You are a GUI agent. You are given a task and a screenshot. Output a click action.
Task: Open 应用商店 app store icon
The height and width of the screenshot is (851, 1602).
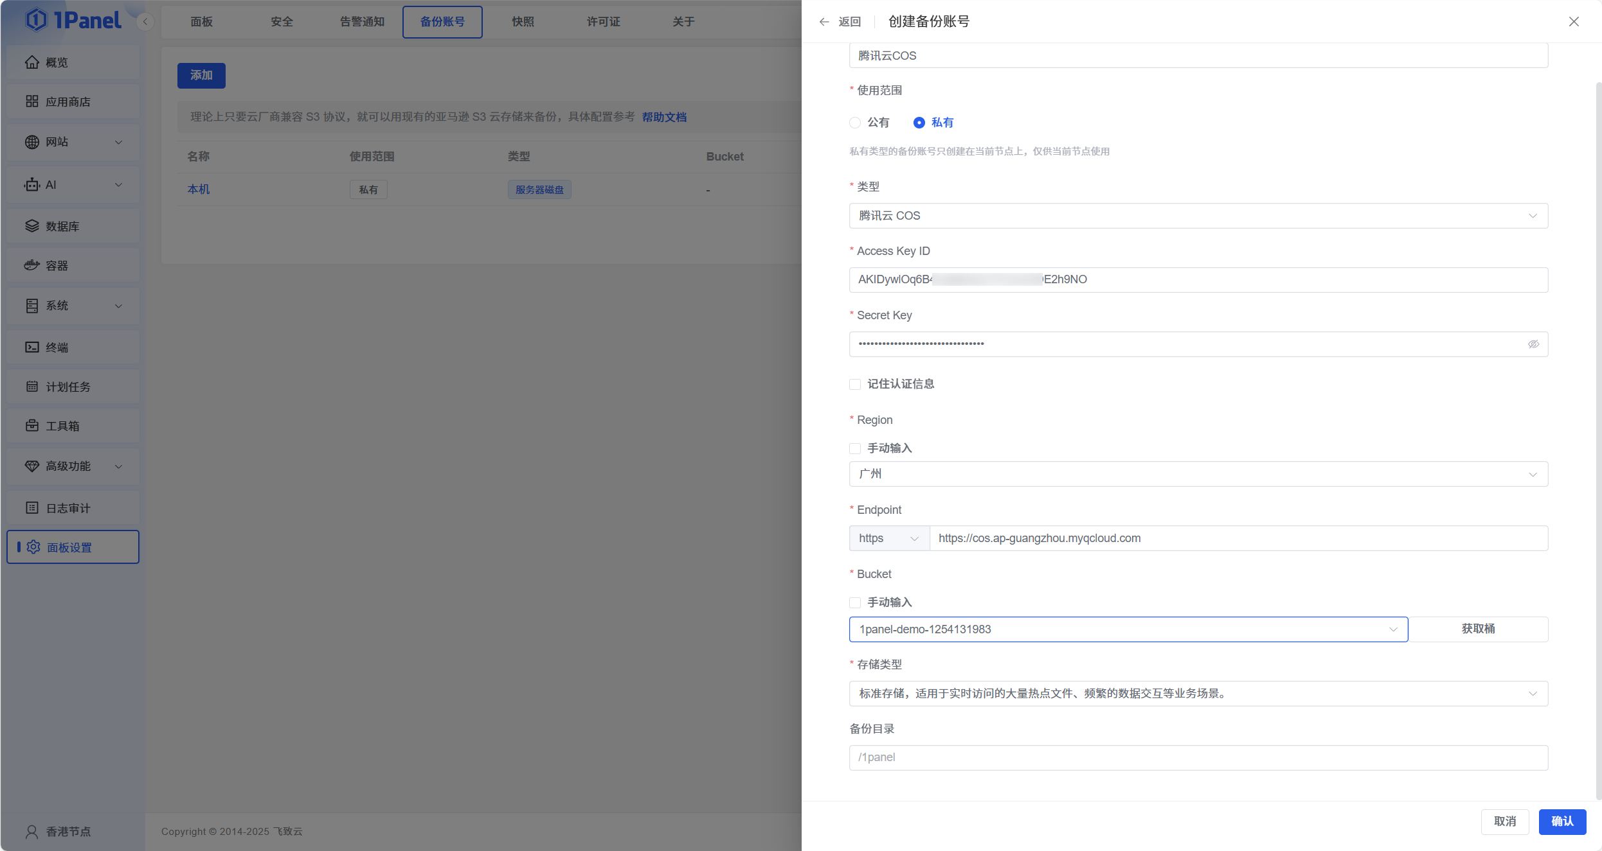click(x=32, y=101)
